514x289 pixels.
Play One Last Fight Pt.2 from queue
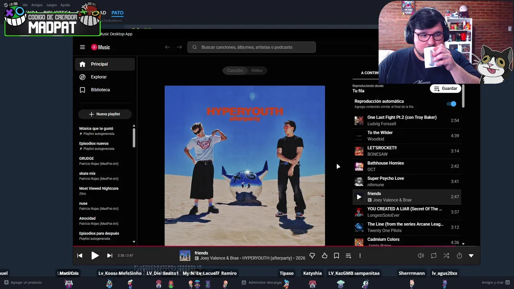(x=407, y=120)
